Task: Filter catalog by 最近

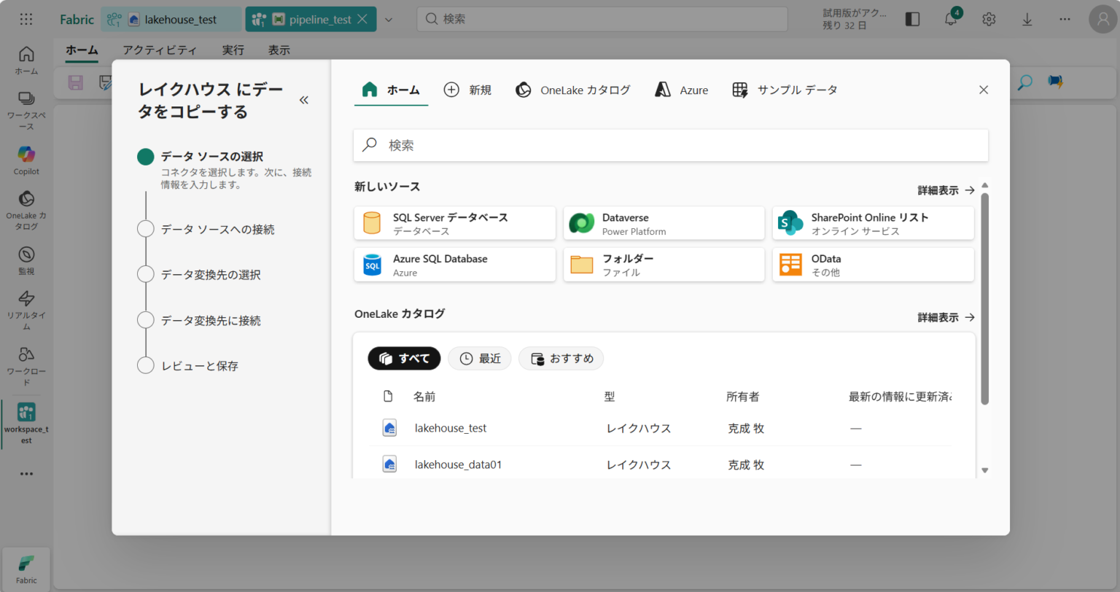Action: (479, 359)
